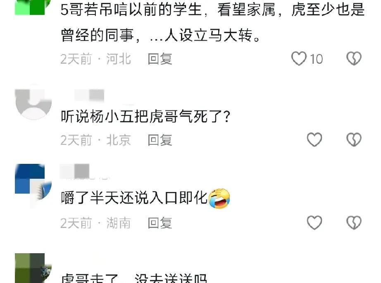Like the Hebei comment with 10 likes
The width and height of the screenshot is (381, 283).
point(299,59)
